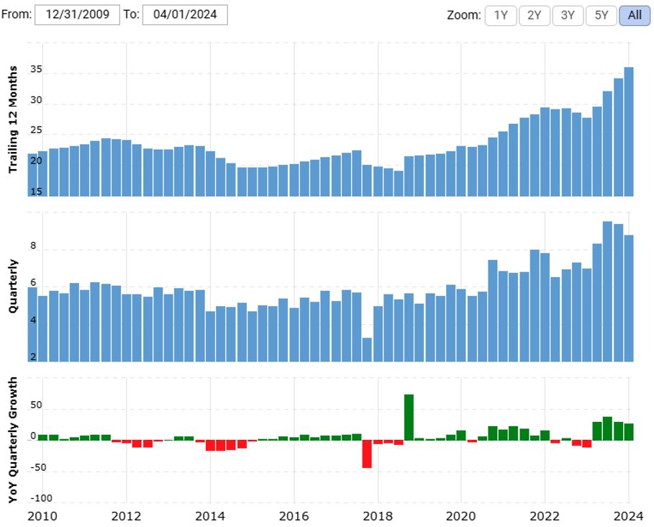Click the Trailing 12 Months axis title

pyautogui.click(x=13, y=119)
